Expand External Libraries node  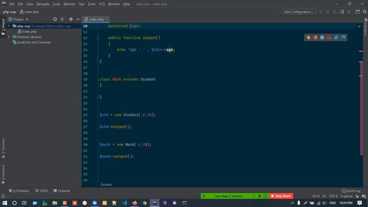coord(9,37)
